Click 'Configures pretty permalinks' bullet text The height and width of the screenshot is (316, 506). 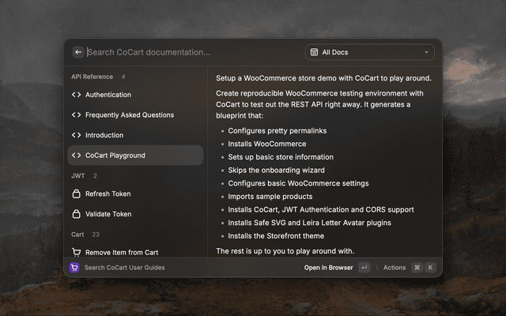(x=278, y=131)
